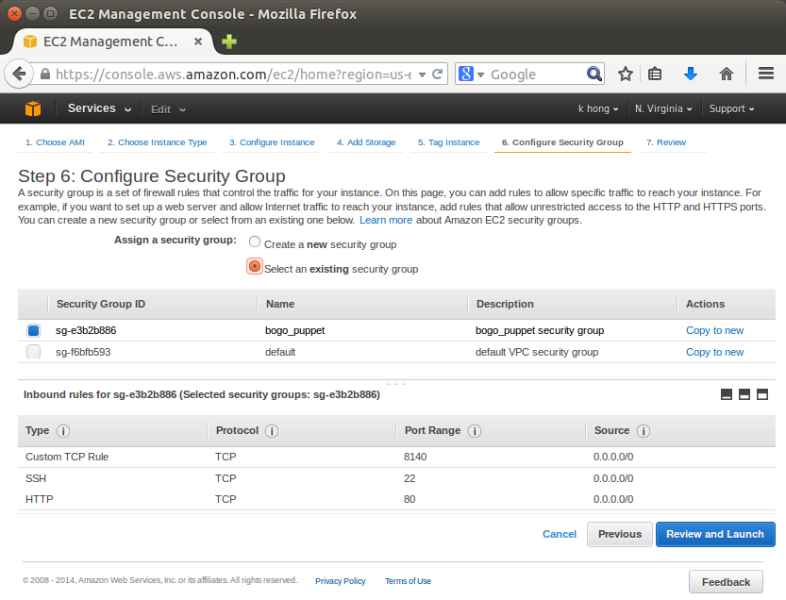
Task: Select sg-f6bfb593 group ID text
Action: coord(83,352)
